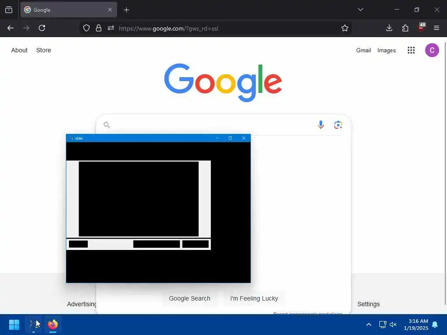Image resolution: width=447 pixels, height=335 pixels.
Task: Search by image with the Lens icon
Action: pos(338,125)
